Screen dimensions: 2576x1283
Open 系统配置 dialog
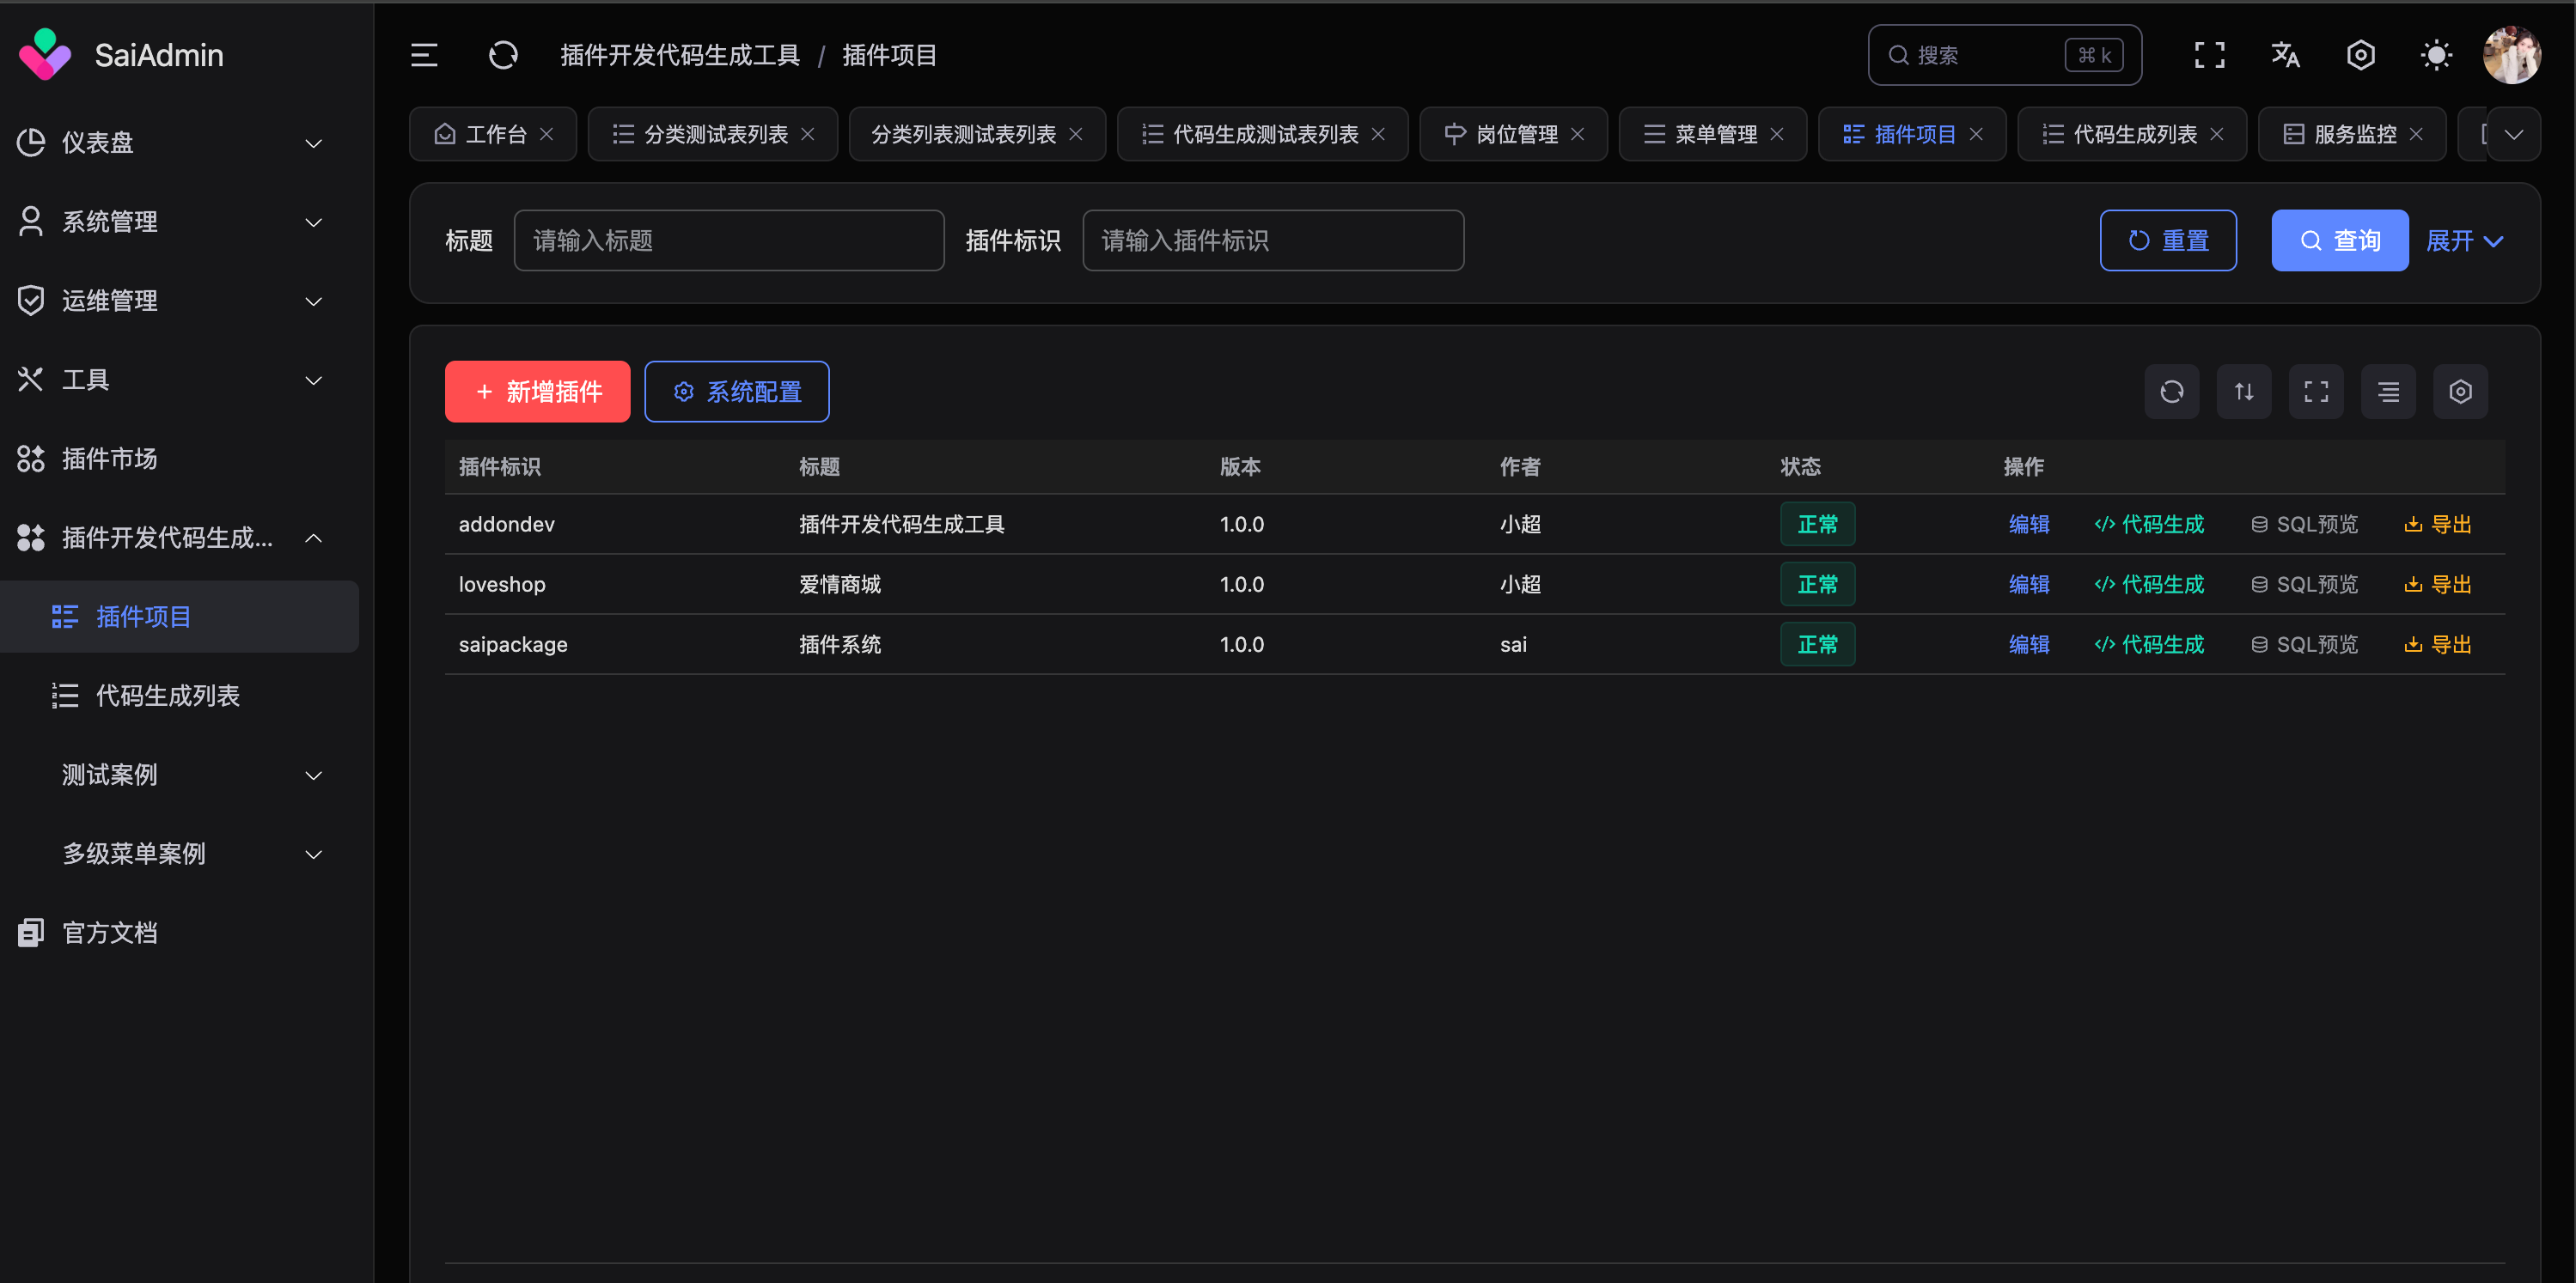[737, 392]
